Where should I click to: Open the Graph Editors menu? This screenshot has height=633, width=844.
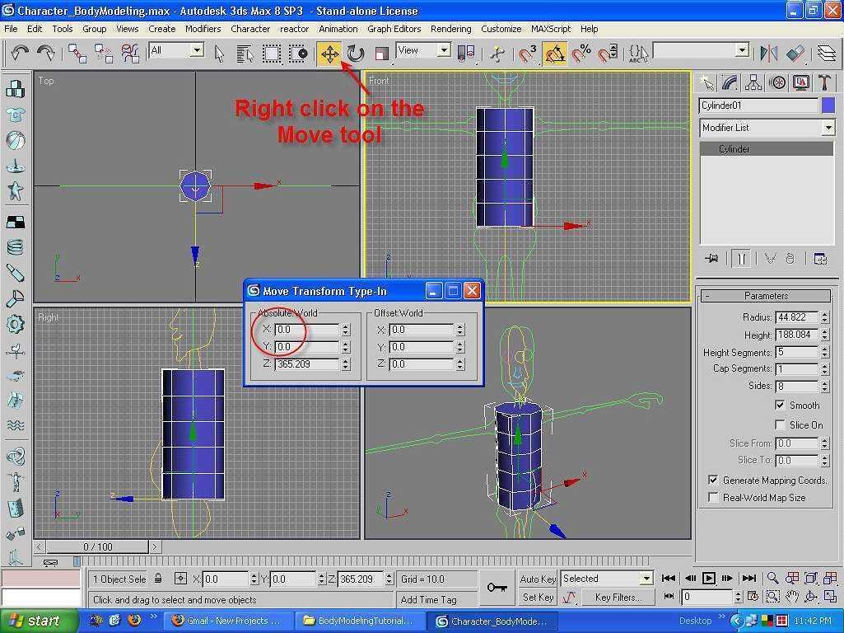[394, 29]
